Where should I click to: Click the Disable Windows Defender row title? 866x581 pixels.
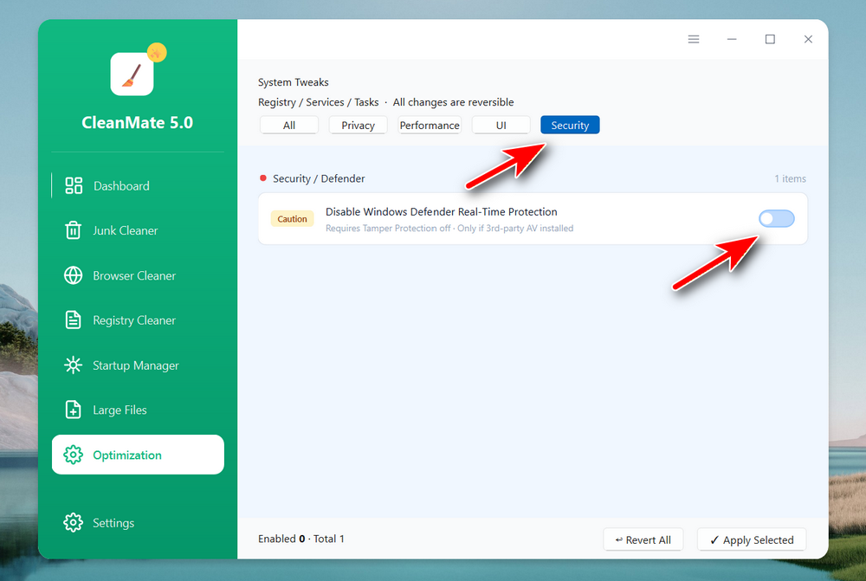tap(441, 212)
